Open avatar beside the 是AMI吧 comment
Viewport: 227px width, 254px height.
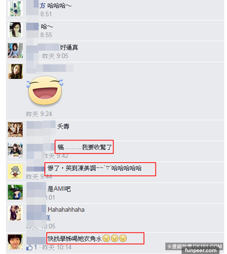(x=15, y=192)
